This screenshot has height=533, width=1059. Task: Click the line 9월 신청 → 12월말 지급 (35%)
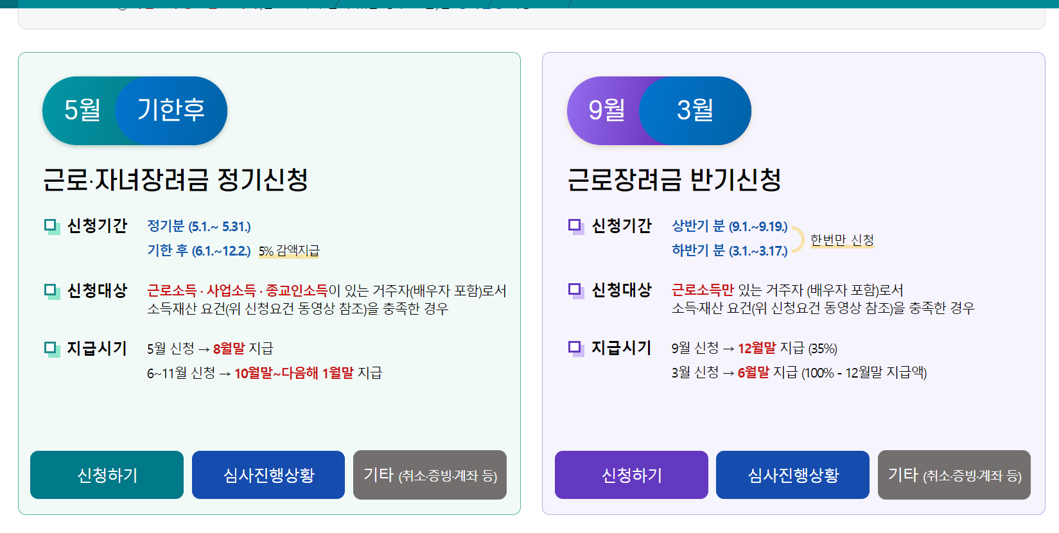pos(755,349)
